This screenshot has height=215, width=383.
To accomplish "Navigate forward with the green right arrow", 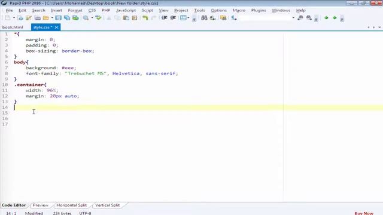I will click(335, 18).
